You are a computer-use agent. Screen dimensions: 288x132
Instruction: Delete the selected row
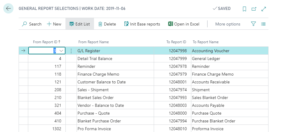pos(107,24)
